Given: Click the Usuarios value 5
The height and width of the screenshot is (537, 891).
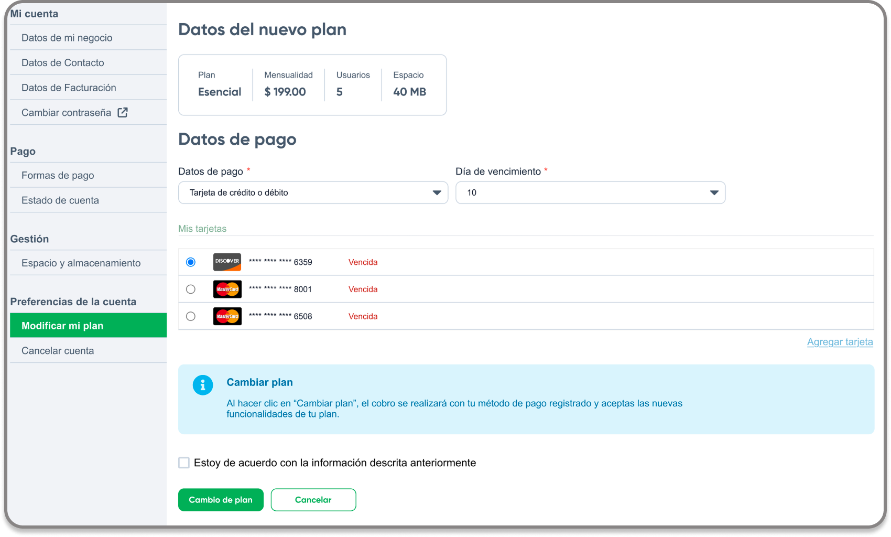Looking at the screenshot, I should [x=340, y=92].
